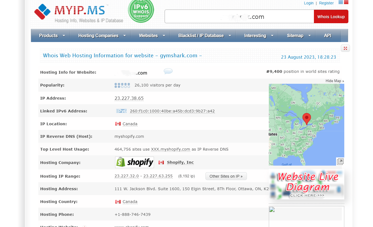Viewport: 373px width, 227px height.
Task: Click myshopify.com value in Reverse DNS row
Action: click(x=129, y=136)
